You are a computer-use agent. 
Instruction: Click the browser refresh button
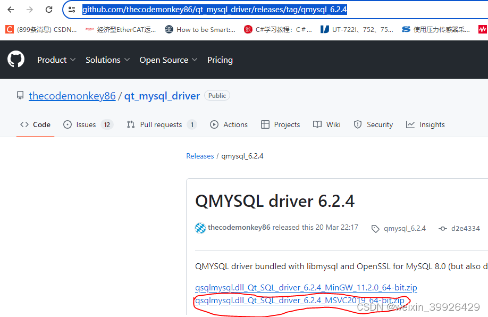pyautogui.click(x=48, y=9)
